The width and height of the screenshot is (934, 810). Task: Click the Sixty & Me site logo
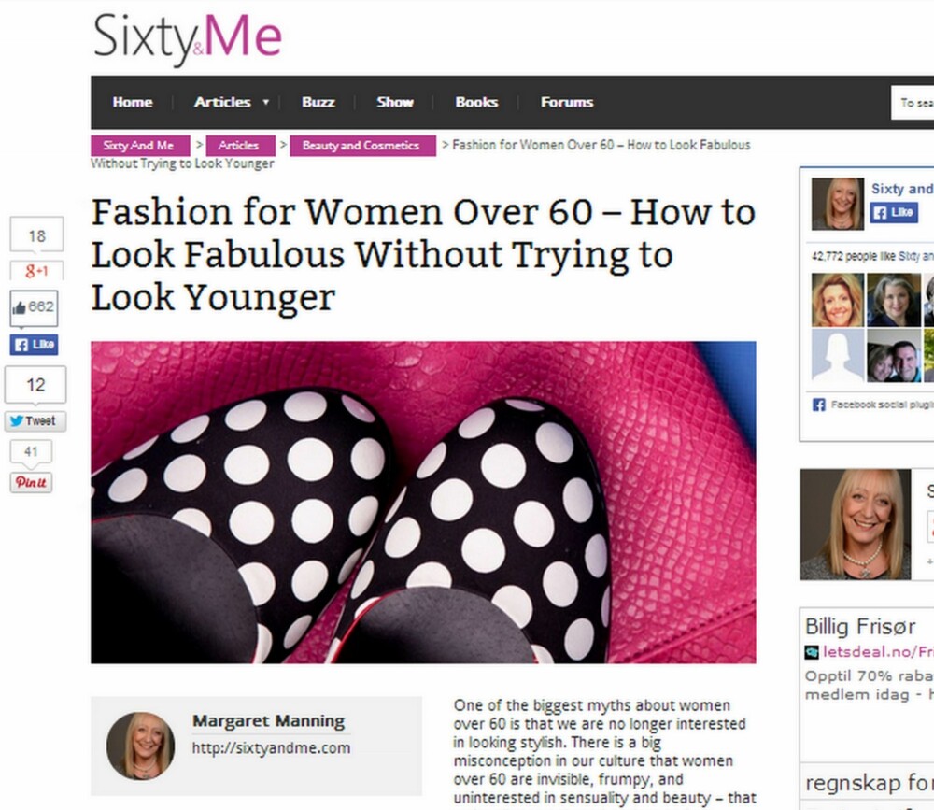coord(187,38)
